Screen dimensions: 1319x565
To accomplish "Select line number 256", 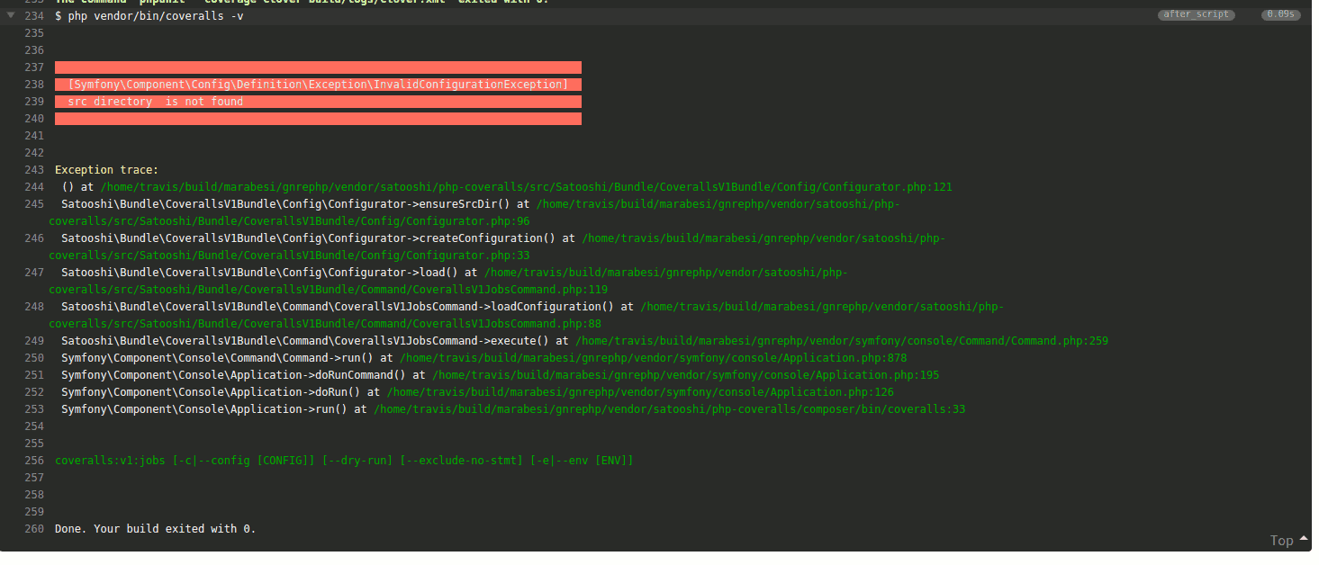I will 35,461.
